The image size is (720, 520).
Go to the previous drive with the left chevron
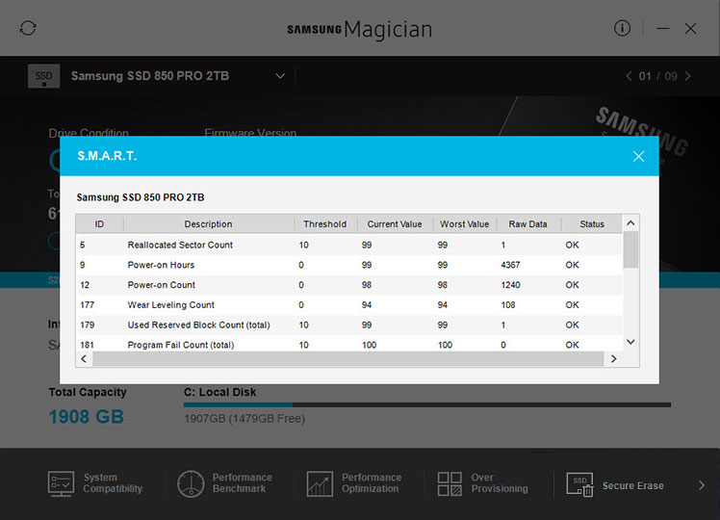point(629,76)
